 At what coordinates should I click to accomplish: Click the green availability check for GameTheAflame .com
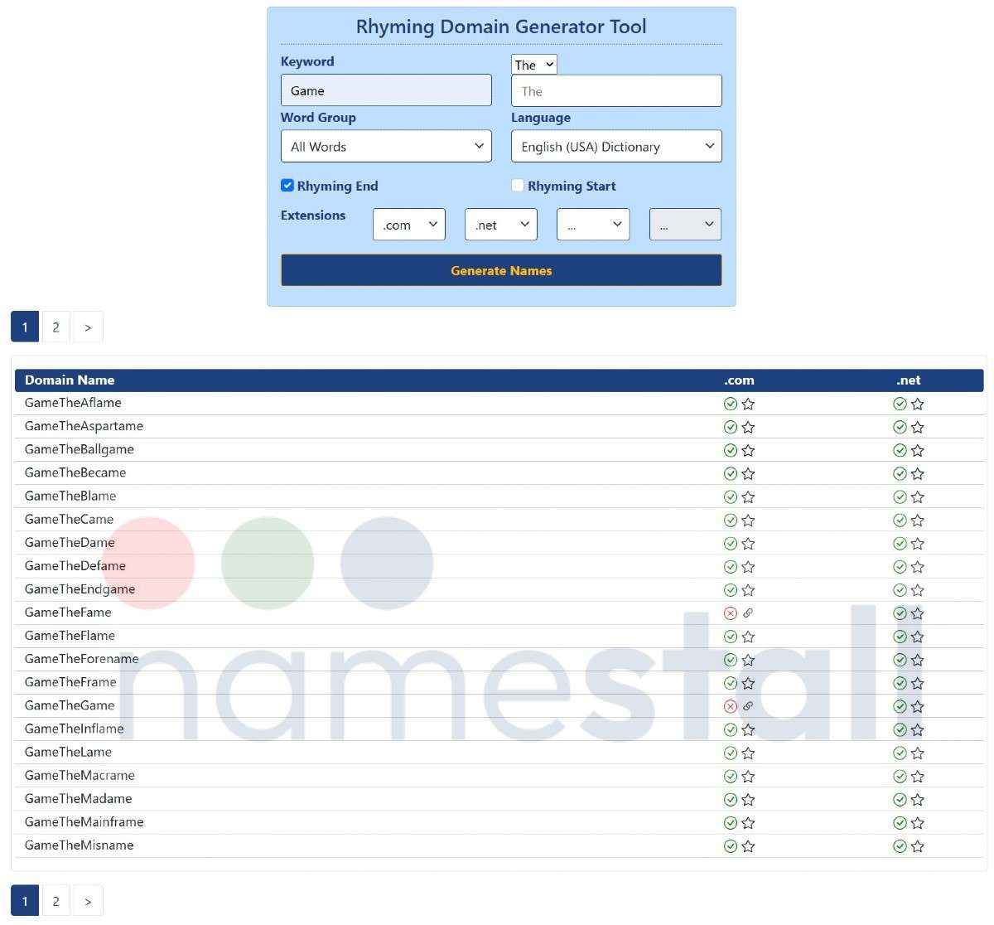click(731, 404)
